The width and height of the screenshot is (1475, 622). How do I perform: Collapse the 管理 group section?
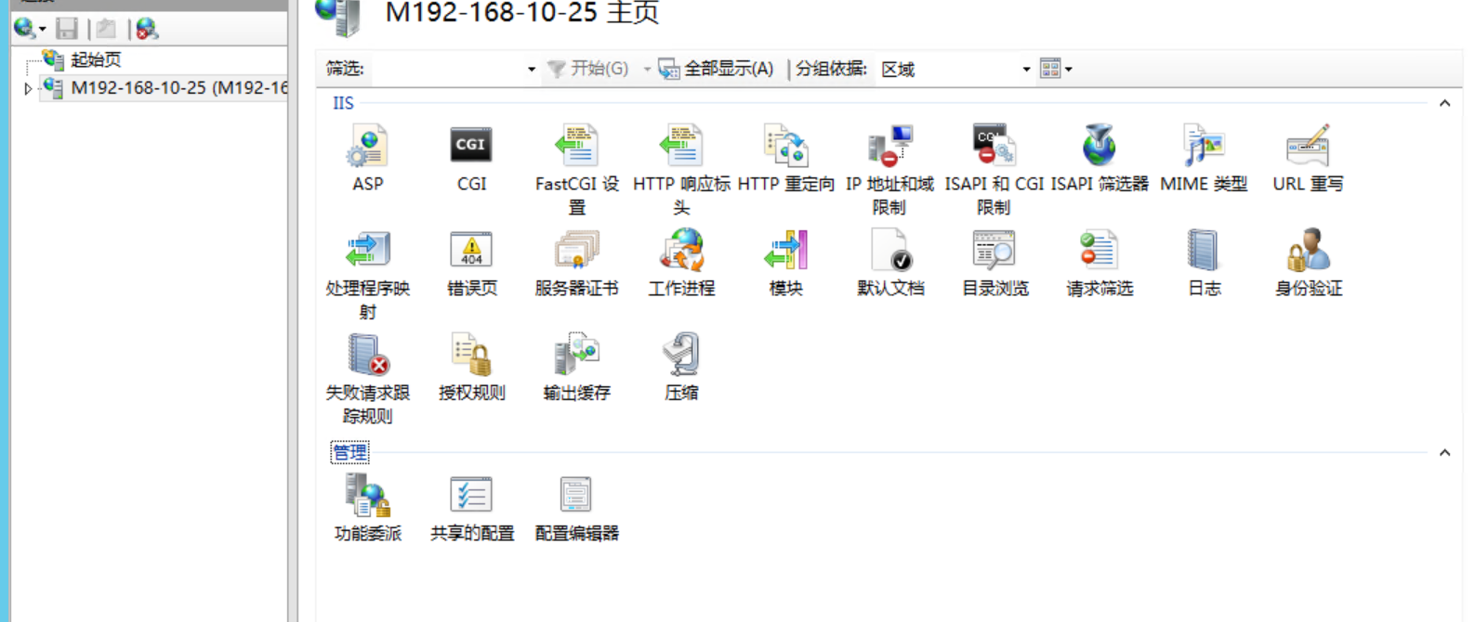click(x=1444, y=453)
